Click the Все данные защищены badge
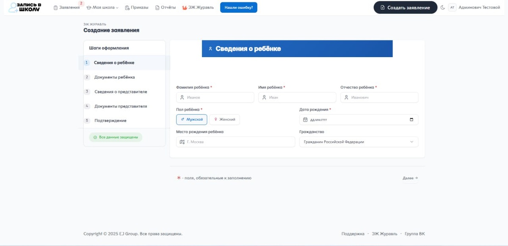This screenshot has width=508, height=246. tap(116, 137)
